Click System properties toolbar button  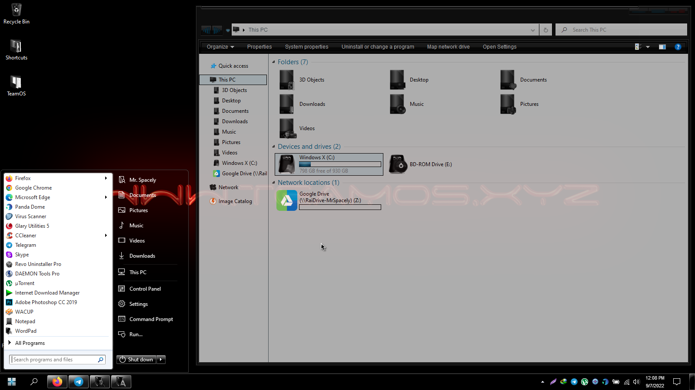tap(307, 47)
